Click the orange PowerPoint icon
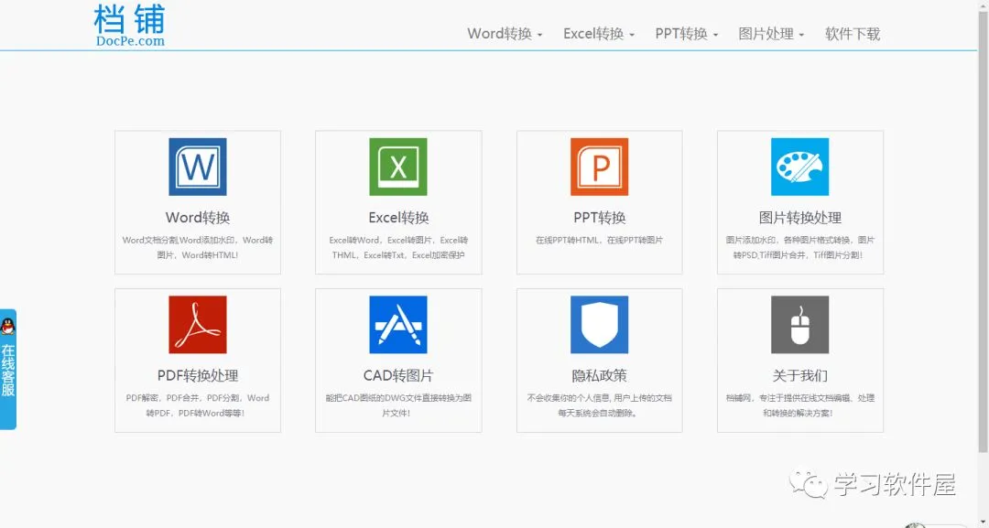Viewport: 989px width, 528px height. pos(599,167)
